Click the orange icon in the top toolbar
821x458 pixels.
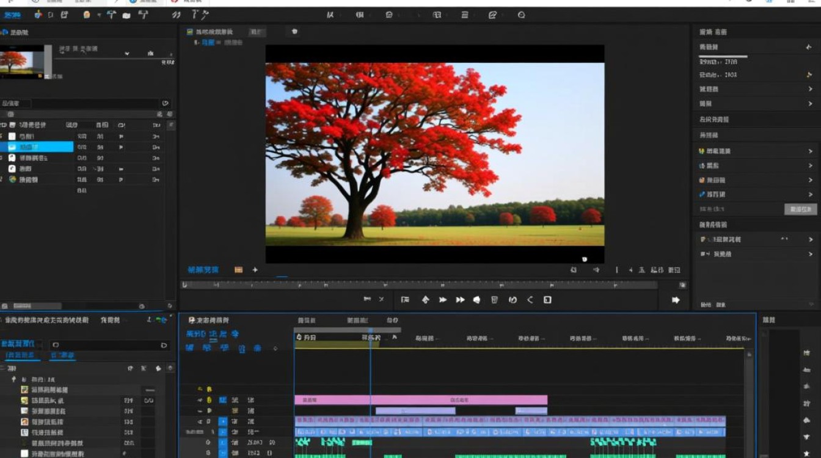point(87,15)
